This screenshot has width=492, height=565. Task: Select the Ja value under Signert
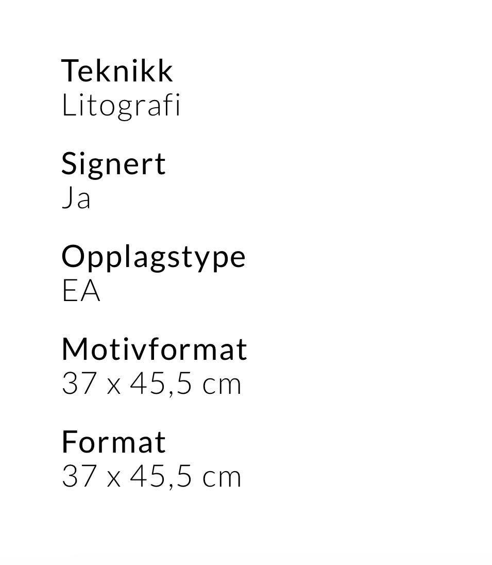tap(76, 198)
